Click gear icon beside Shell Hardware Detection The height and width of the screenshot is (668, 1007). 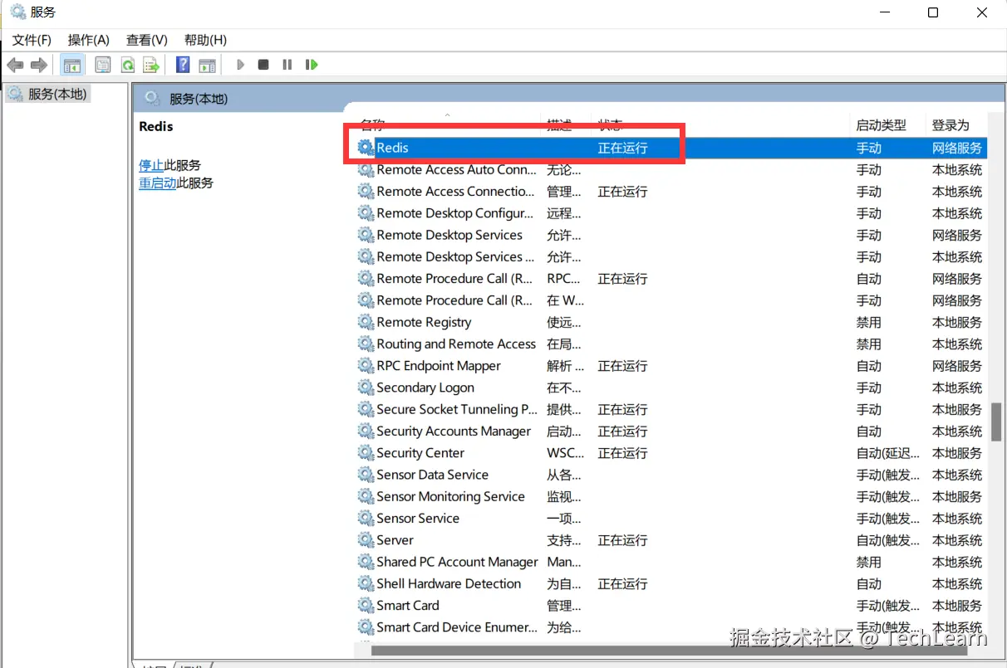[x=366, y=584]
